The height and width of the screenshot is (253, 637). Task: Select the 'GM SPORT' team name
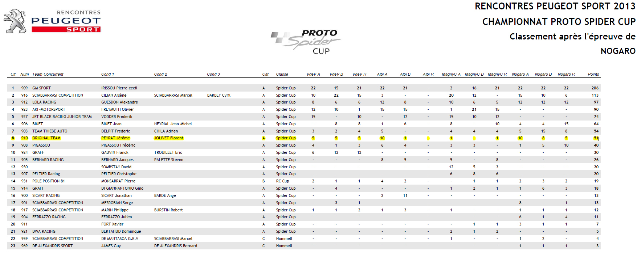(41, 88)
